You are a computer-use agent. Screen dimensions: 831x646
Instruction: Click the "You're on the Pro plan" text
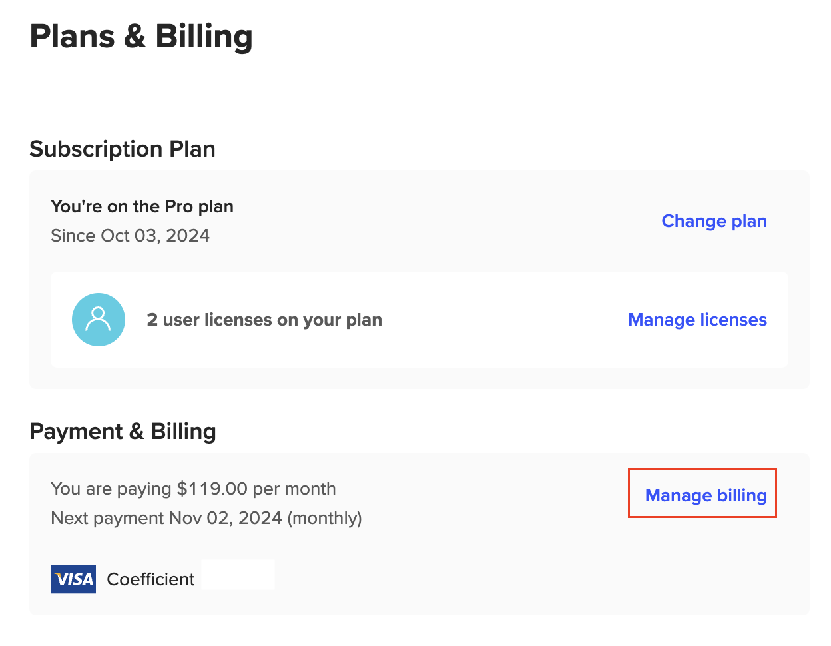click(142, 206)
